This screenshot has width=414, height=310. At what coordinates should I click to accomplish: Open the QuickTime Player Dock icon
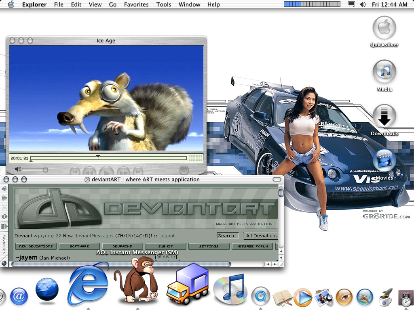(x=261, y=296)
